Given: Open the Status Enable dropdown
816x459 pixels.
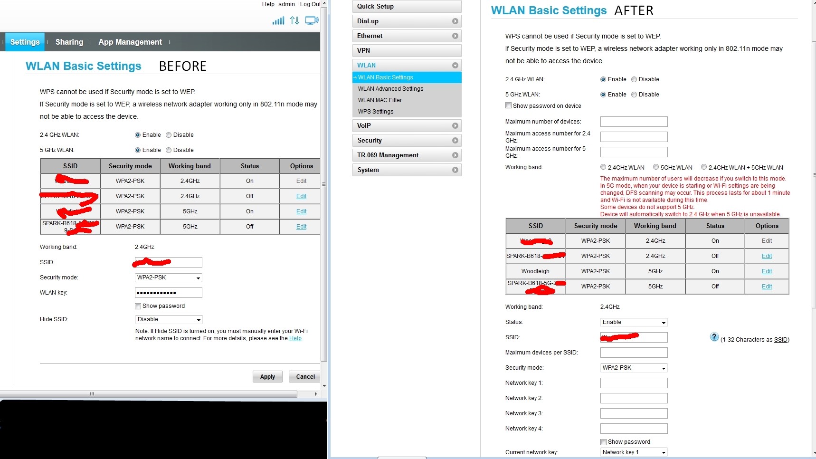Looking at the screenshot, I should click(634, 323).
